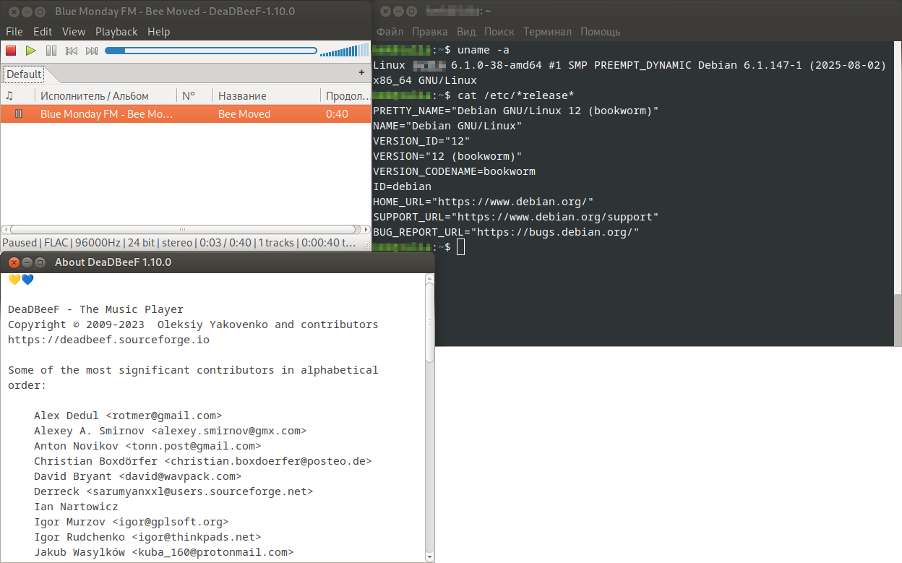
Task: Start playback with the green play button
Action: click(31, 51)
